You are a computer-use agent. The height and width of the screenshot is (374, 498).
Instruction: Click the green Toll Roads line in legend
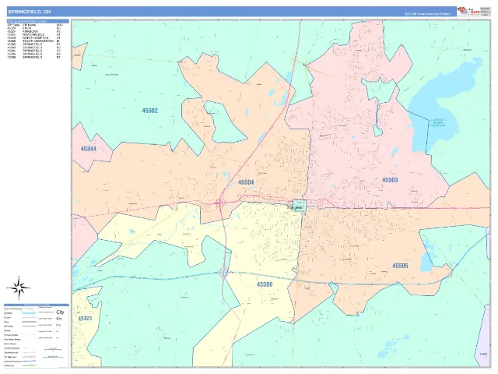coord(29,365)
